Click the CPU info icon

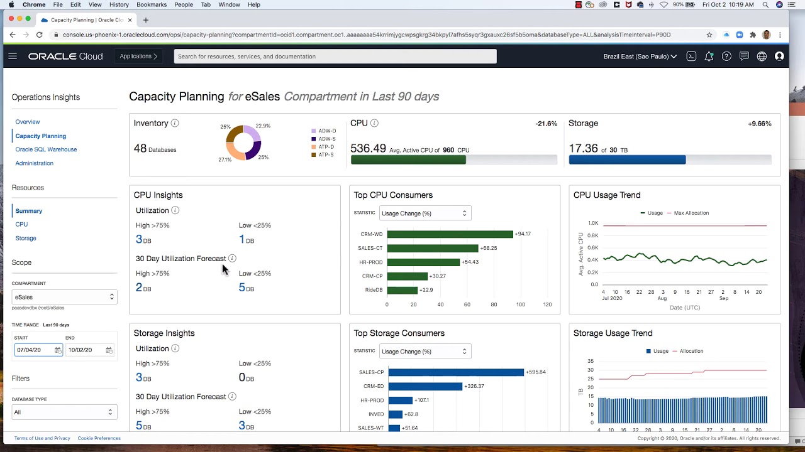pos(374,123)
